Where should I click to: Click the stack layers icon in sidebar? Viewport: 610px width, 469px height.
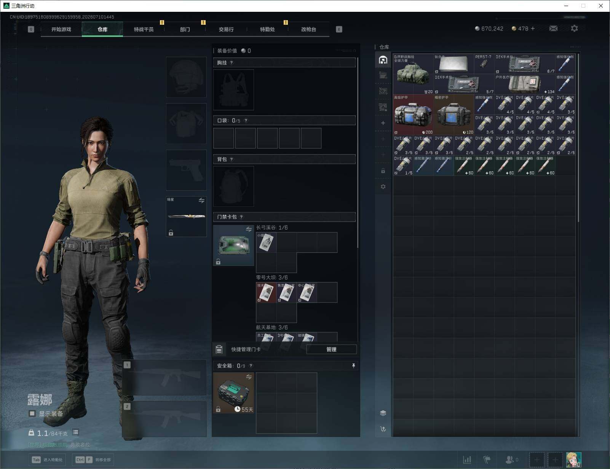click(383, 413)
